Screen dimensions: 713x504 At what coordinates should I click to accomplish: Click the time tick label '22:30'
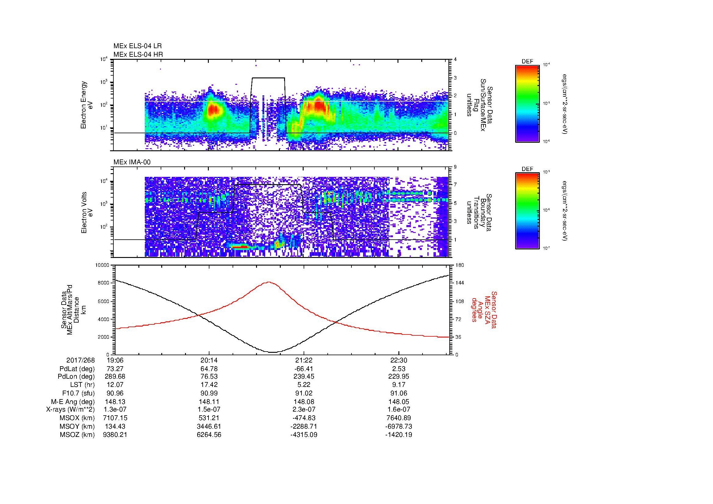point(398,360)
